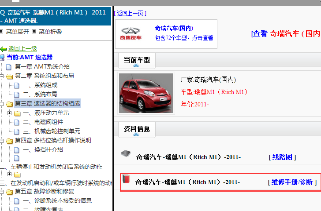321x211 pixels.
Task: Select 第三章 速选器的结构组成
Action: (x=47, y=103)
